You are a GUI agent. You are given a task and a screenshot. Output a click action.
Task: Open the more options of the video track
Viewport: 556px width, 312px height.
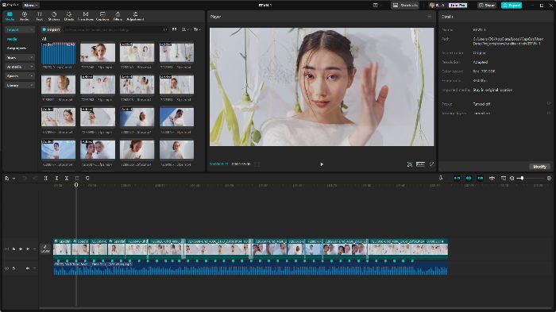35,249
